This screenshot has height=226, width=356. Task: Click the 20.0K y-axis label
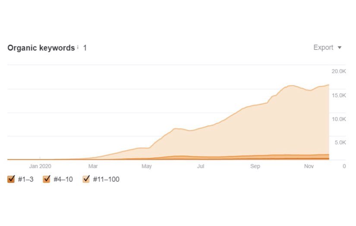[x=338, y=71]
